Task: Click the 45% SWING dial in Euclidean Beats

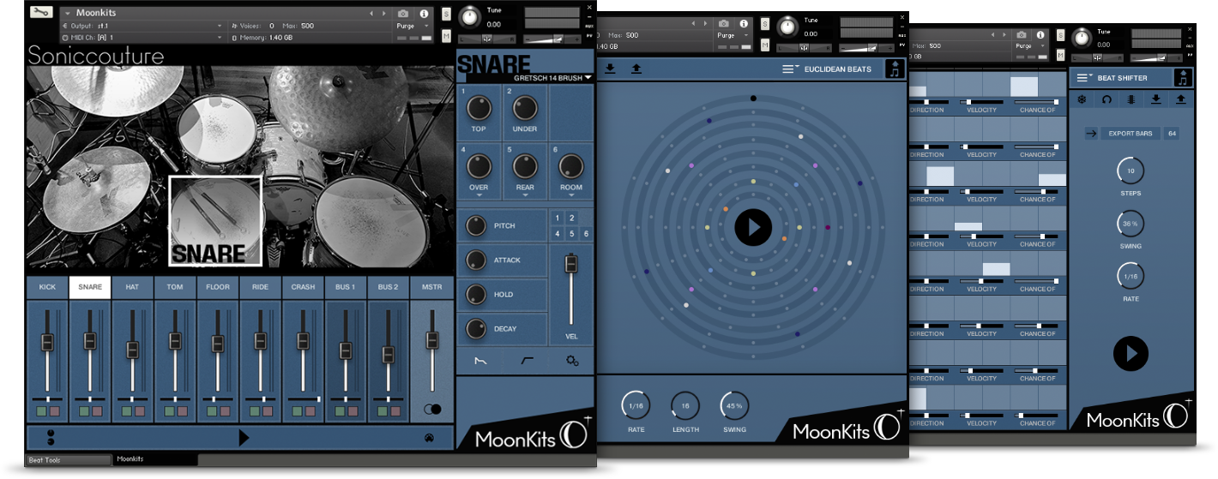Action: point(735,405)
